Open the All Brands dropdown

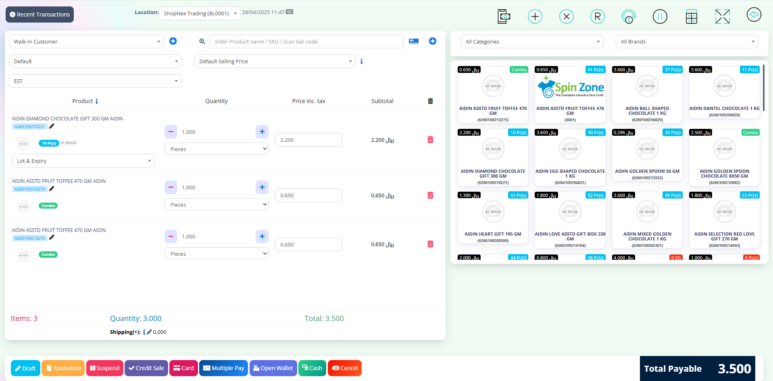pyautogui.click(x=686, y=41)
